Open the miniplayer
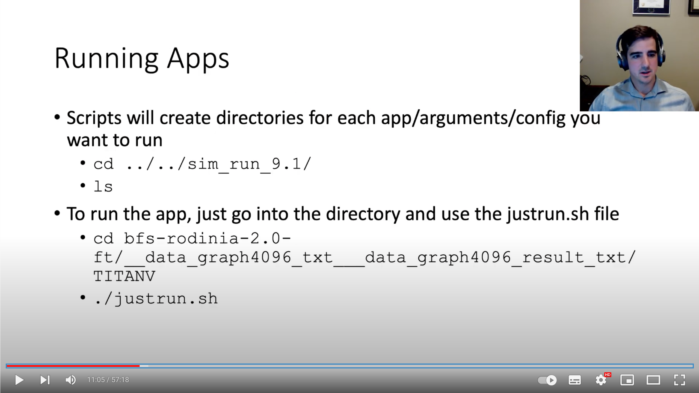This screenshot has width=699, height=393. (x=627, y=380)
